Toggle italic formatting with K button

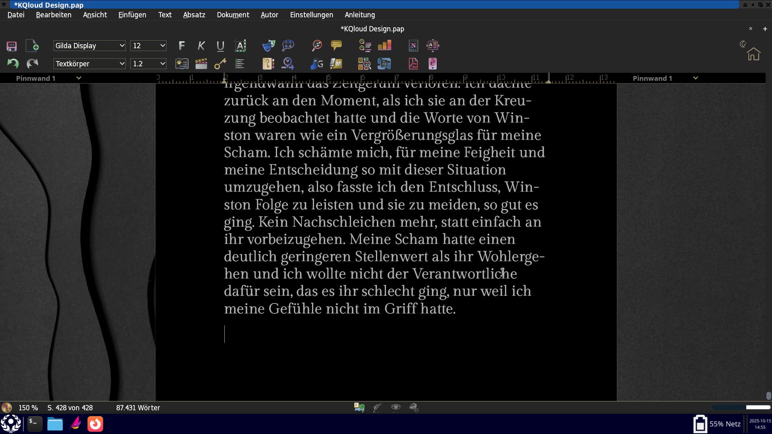click(x=201, y=45)
